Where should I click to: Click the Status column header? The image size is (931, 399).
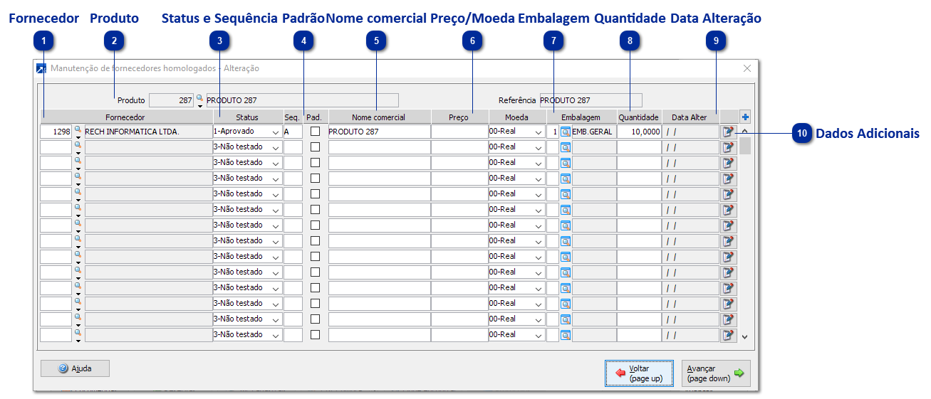tap(247, 117)
